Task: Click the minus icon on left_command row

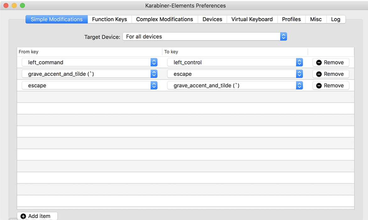Action: point(319,63)
